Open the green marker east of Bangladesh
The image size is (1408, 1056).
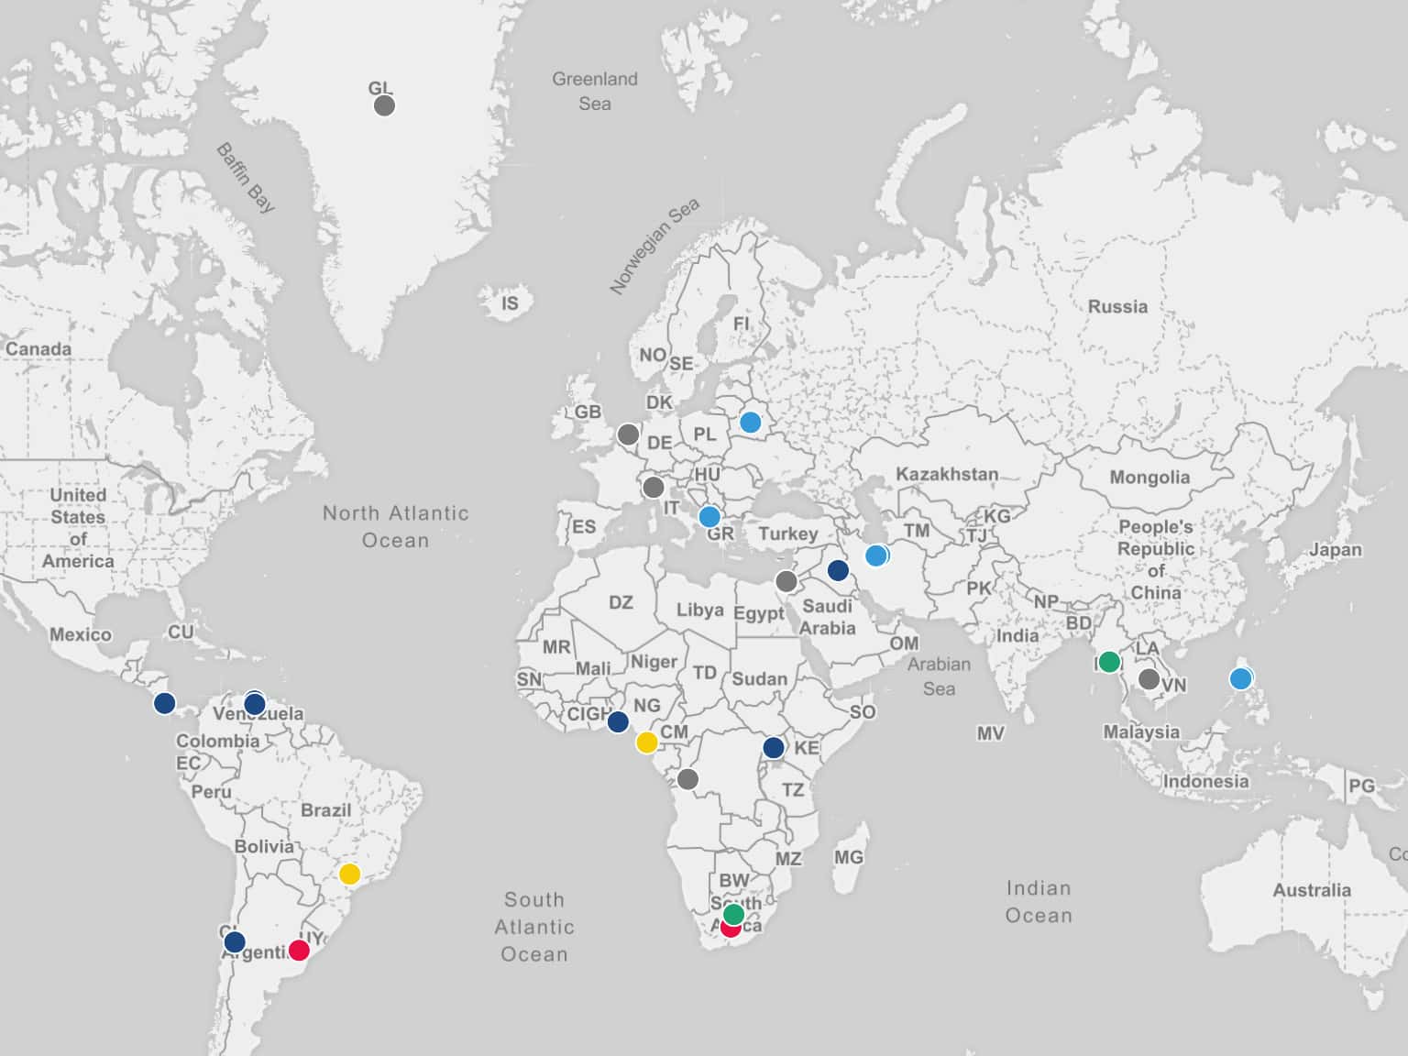point(1109,662)
